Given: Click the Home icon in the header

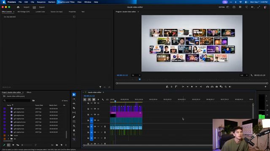Looking at the screenshot, I should (x=18, y=7).
